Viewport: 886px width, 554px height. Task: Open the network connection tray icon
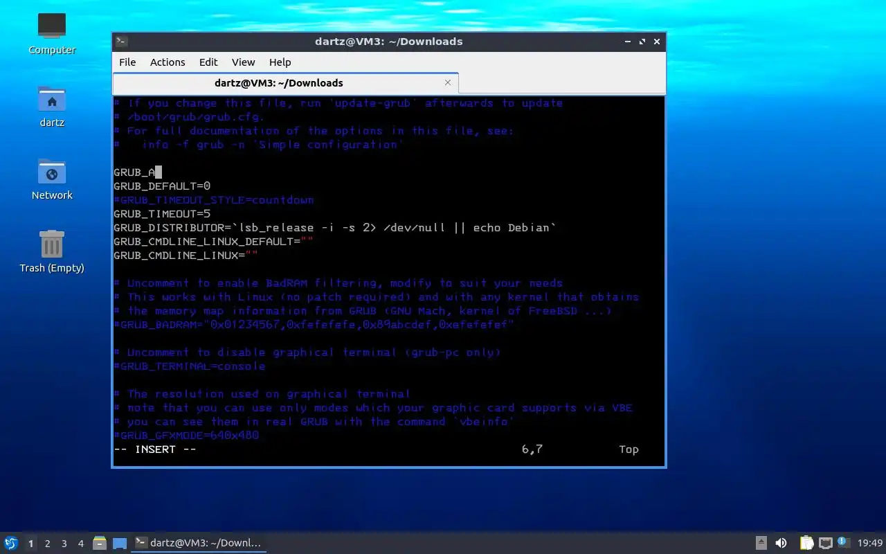[x=825, y=543]
